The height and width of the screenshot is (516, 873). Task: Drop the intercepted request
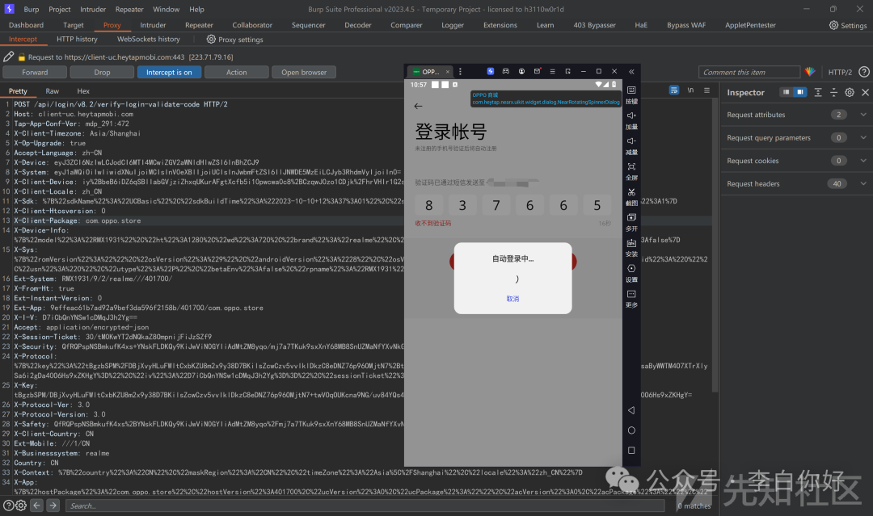(x=102, y=73)
